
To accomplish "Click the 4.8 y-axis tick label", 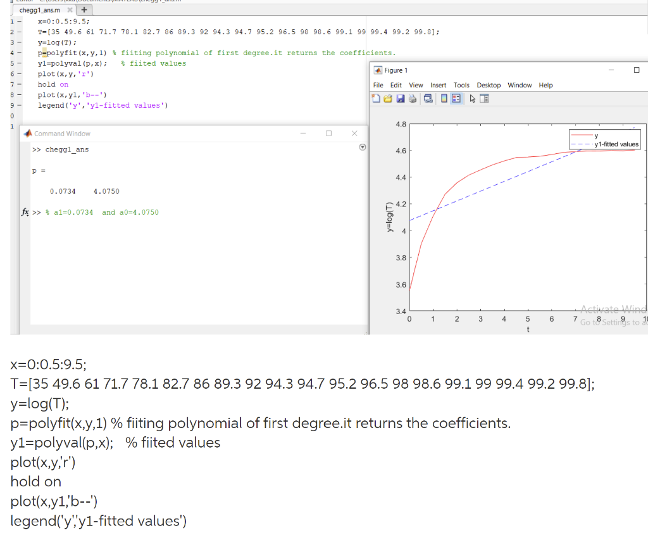I will (x=401, y=124).
